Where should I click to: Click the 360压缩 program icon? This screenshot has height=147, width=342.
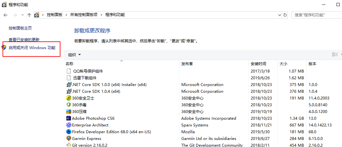pyautogui.click(x=68, y=111)
